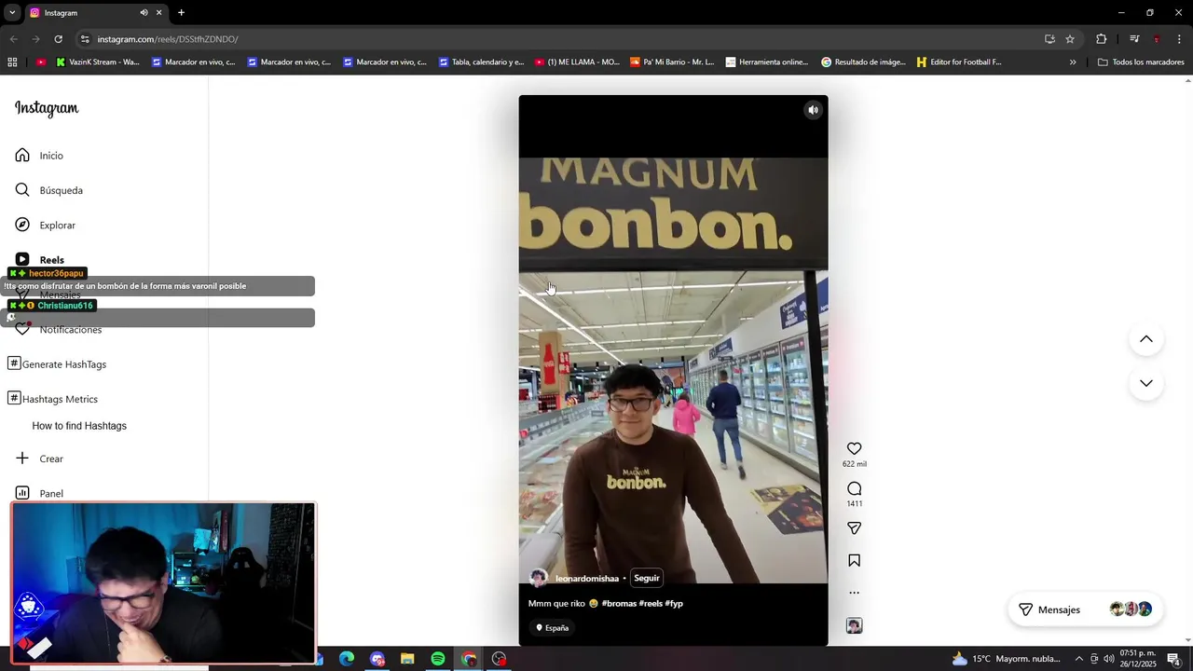
Task: Open OBS Studio from the taskbar
Action: pyautogui.click(x=500, y=659)
